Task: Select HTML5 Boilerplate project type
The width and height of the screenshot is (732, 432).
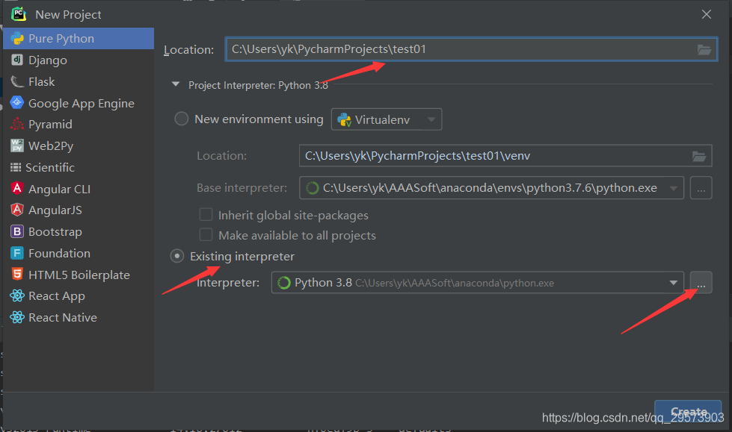Action: tap(79, 275)
